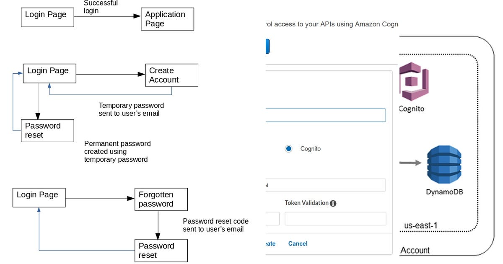Open the Account container outline

(415, 250)
